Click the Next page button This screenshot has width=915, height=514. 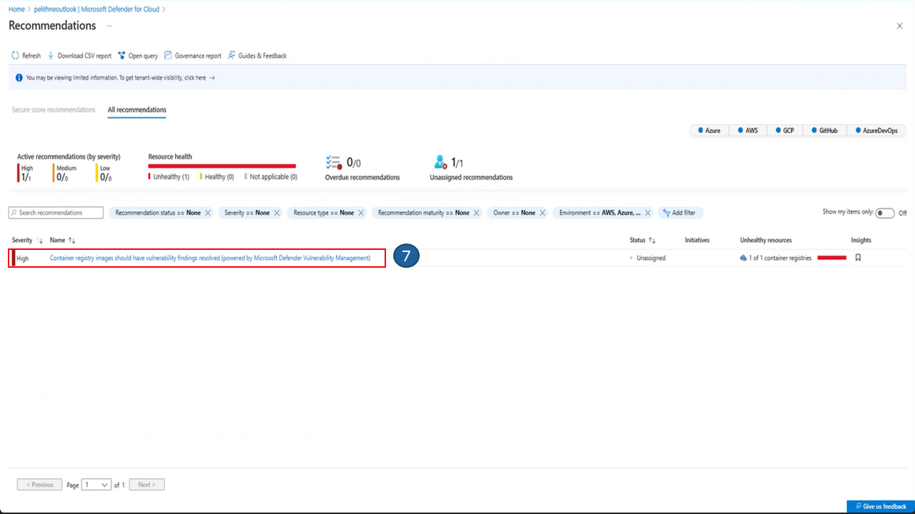pyautogui.click(x=147, y=485)
